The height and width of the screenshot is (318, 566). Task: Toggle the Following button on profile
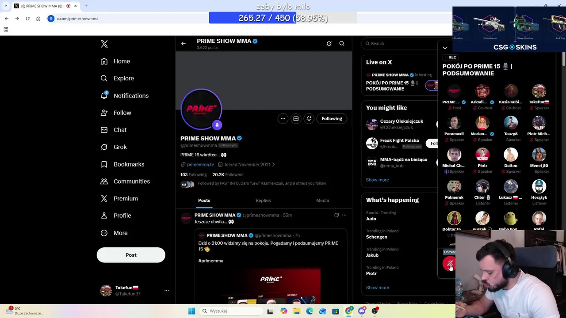click(332, 118)
